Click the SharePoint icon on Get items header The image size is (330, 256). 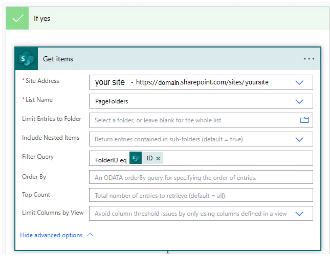[27, 59]
